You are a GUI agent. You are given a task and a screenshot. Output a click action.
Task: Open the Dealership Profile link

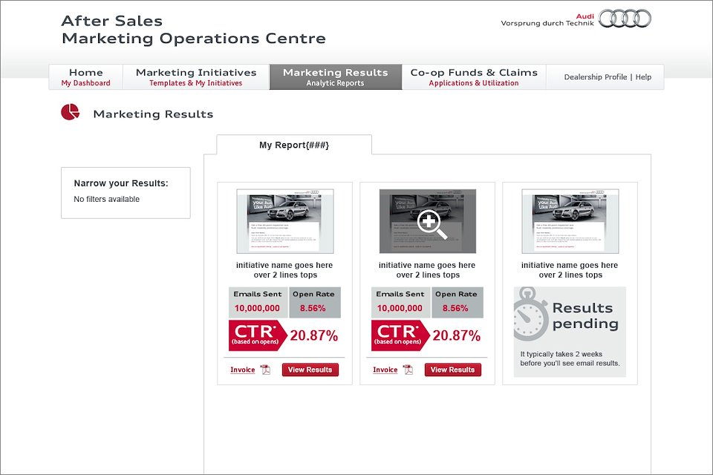tap(595, 77)
